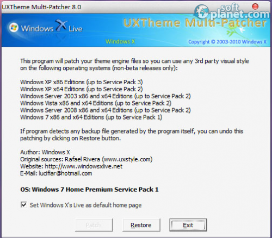Screen dimensions: 272x238
Task: Click the Copyright 2003-2010 Windows X text
Action: click(x=227, y=42)
